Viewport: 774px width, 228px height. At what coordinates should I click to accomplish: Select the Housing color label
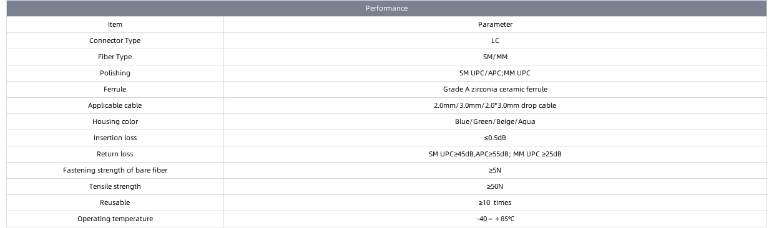[x=115, y=121]
